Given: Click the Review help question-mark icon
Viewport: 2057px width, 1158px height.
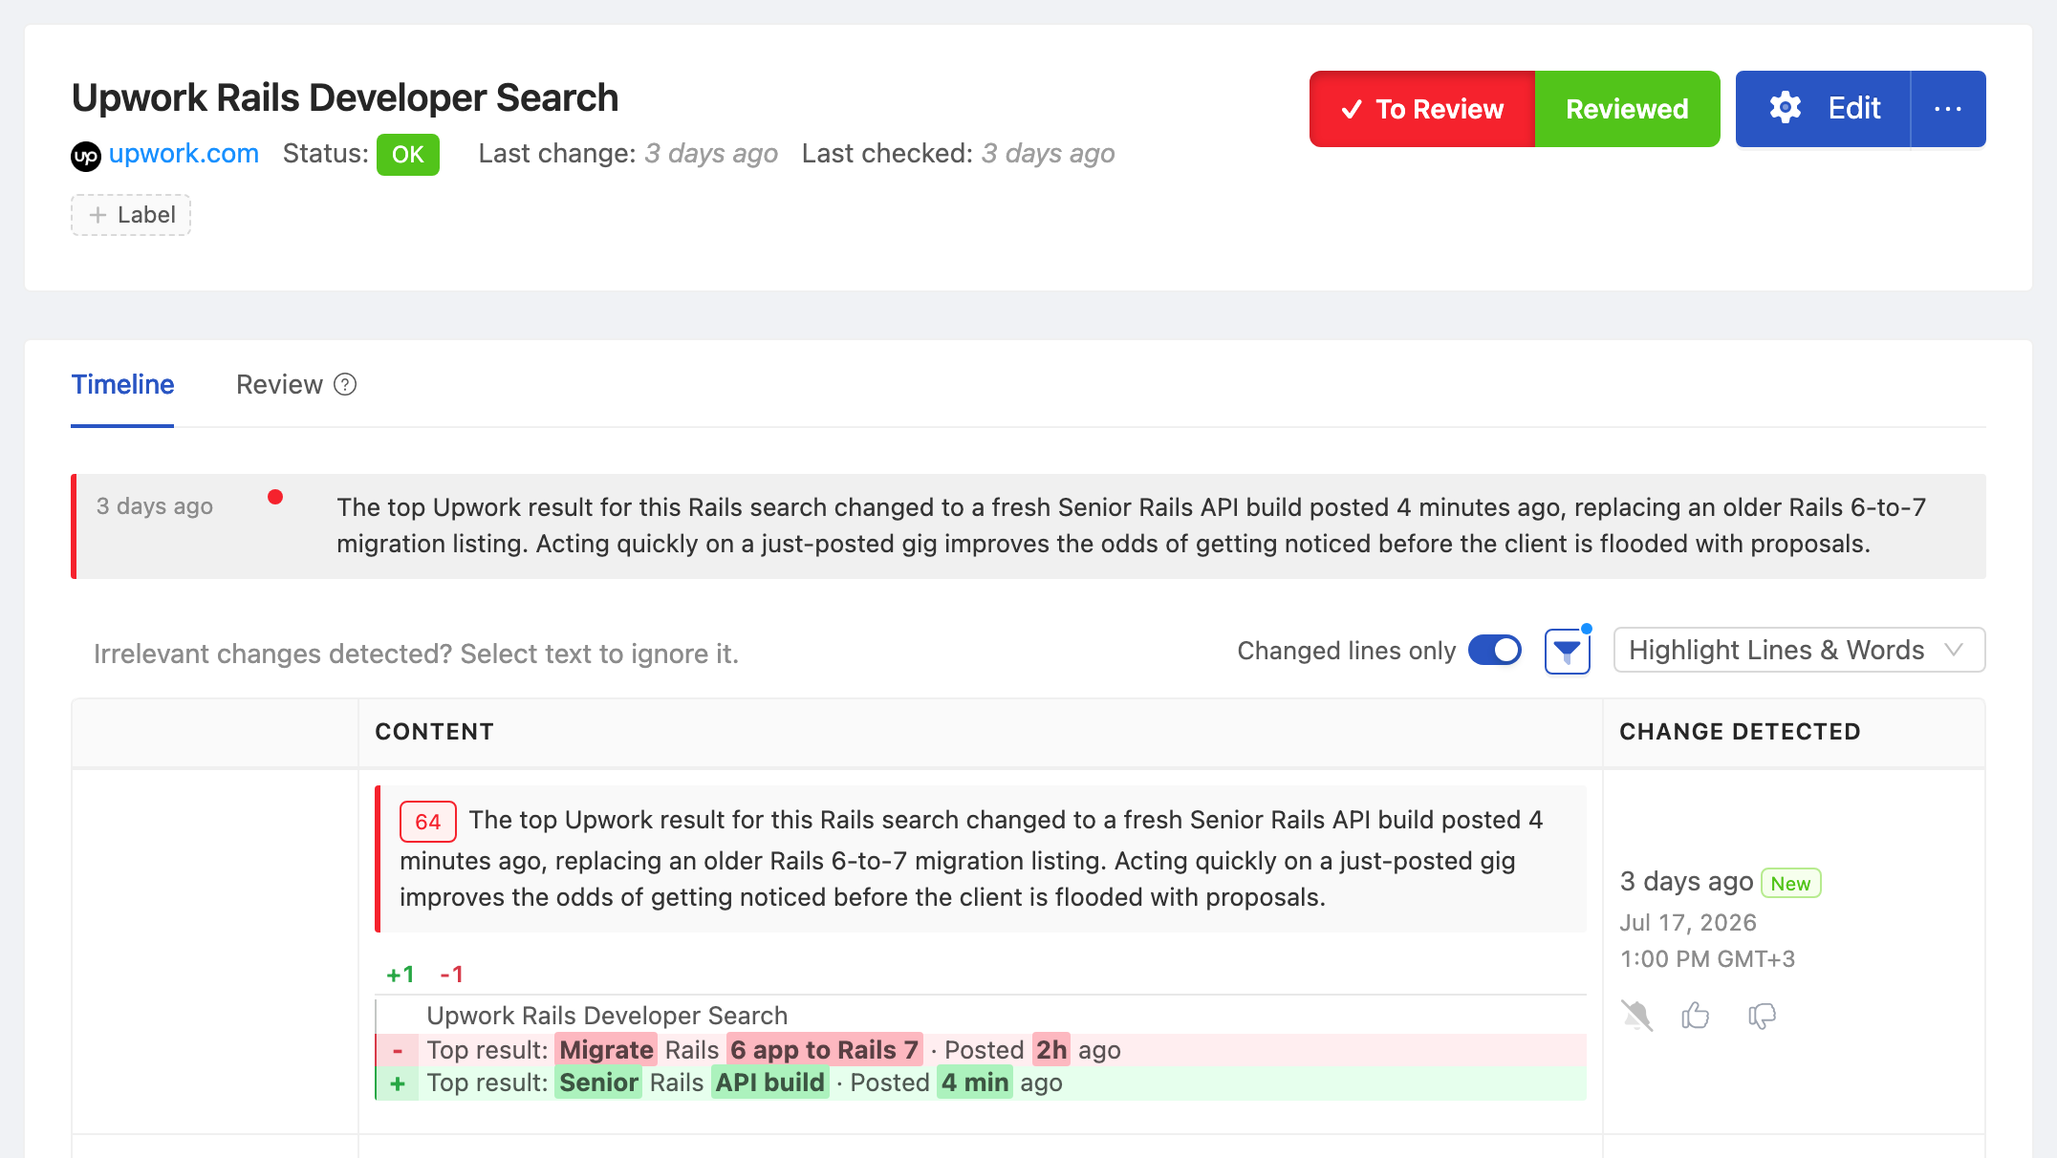Looking at the screenshot, I should tap(345, 384).
